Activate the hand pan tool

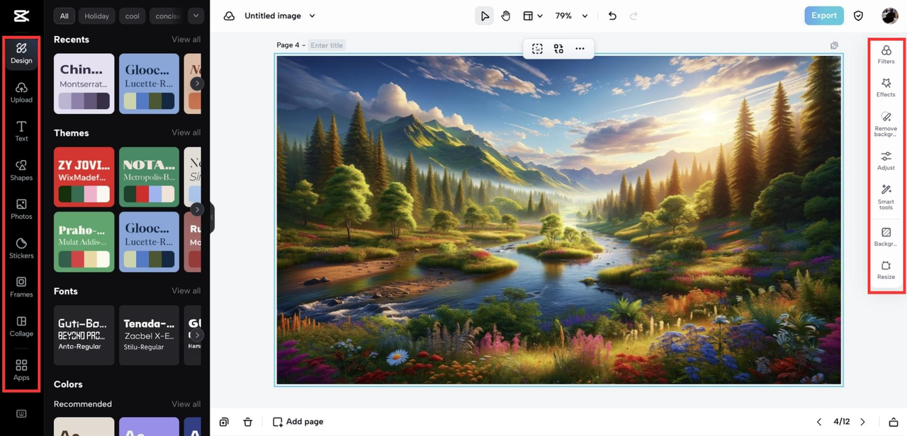[x=506, y=16]
